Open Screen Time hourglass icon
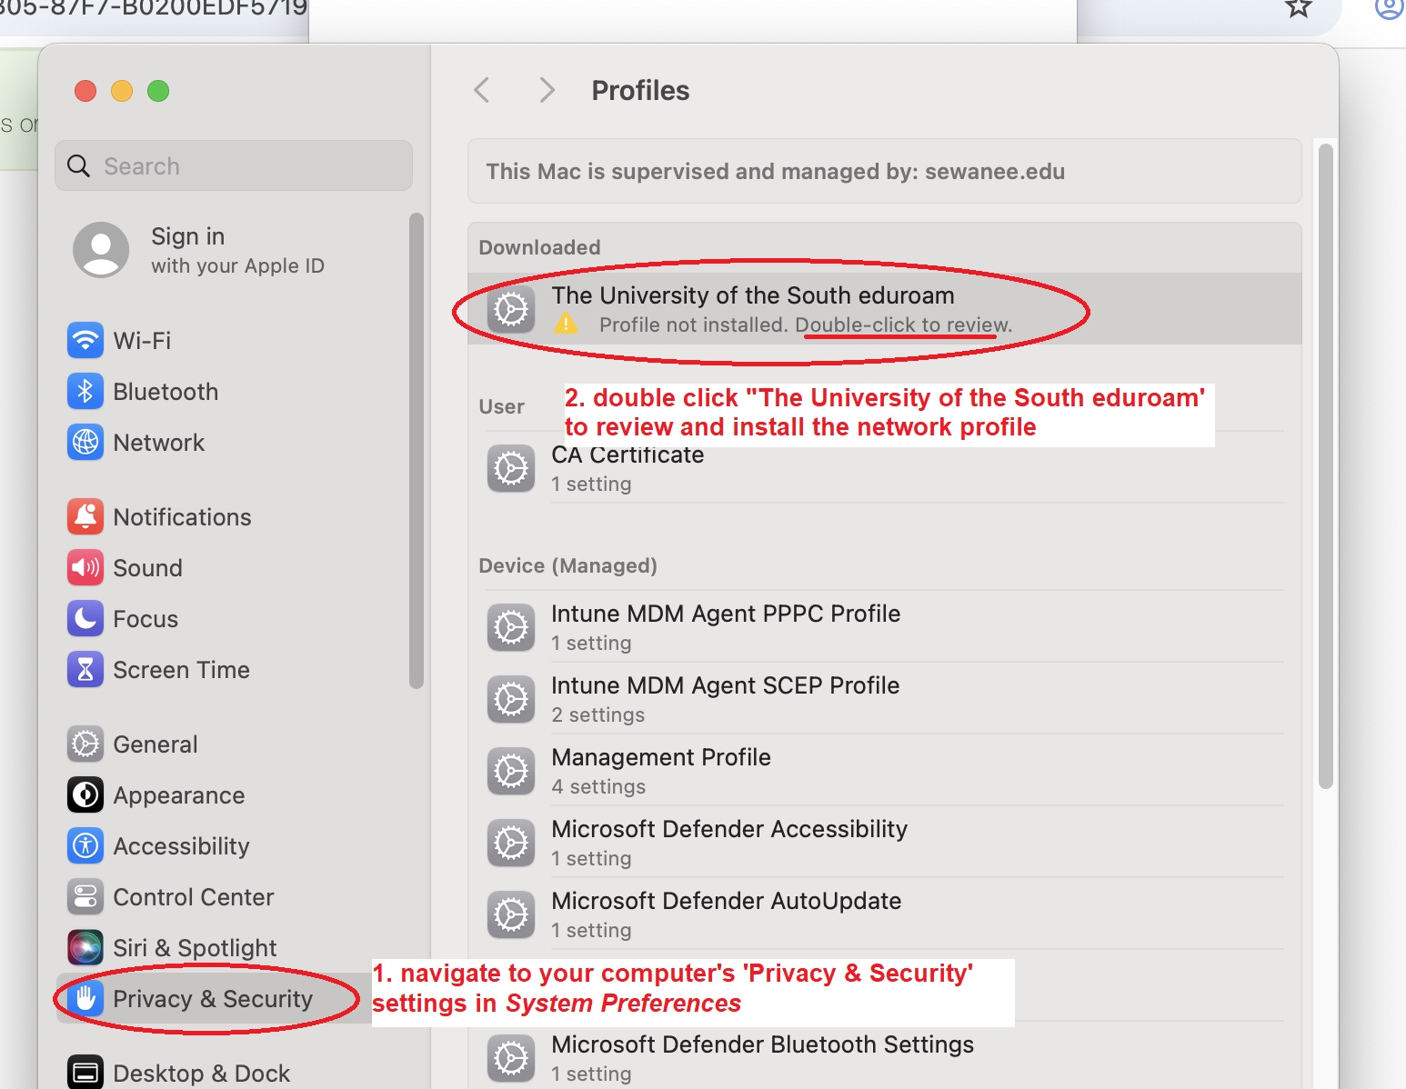 coord(85,670)
